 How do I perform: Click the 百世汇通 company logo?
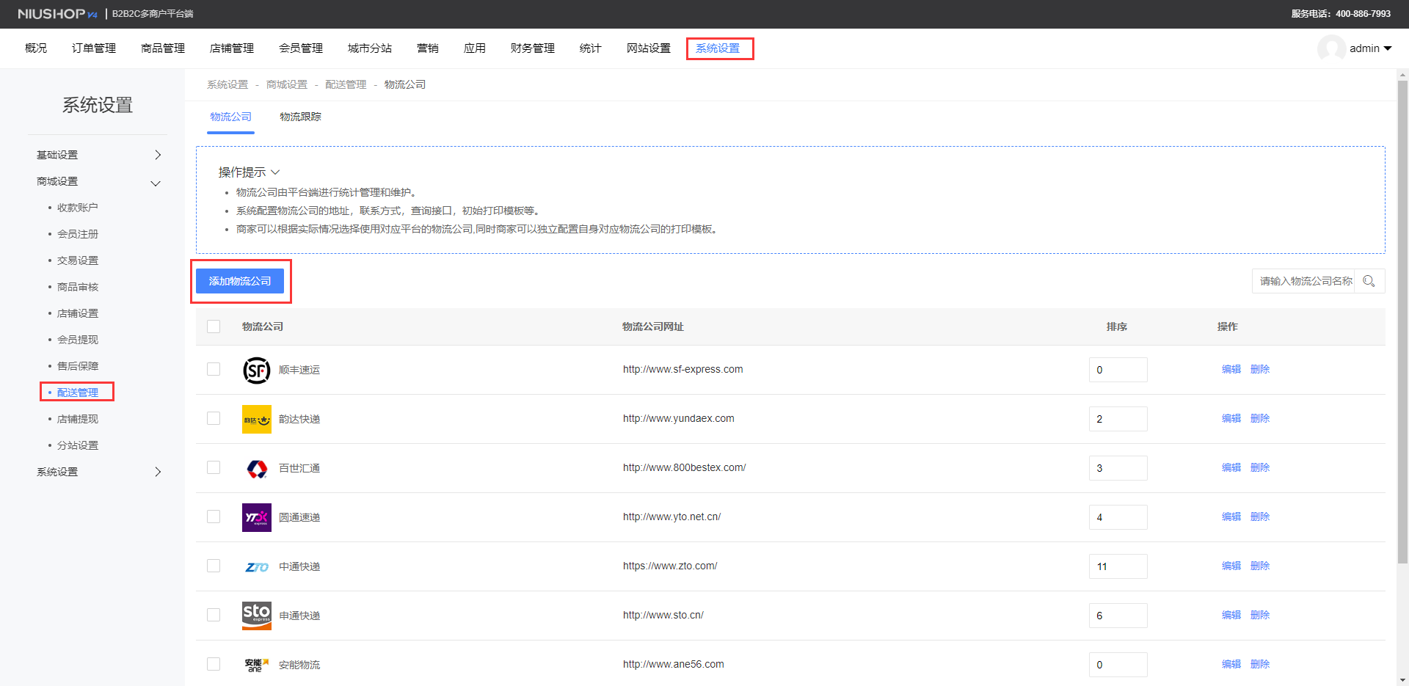[257, 469]
